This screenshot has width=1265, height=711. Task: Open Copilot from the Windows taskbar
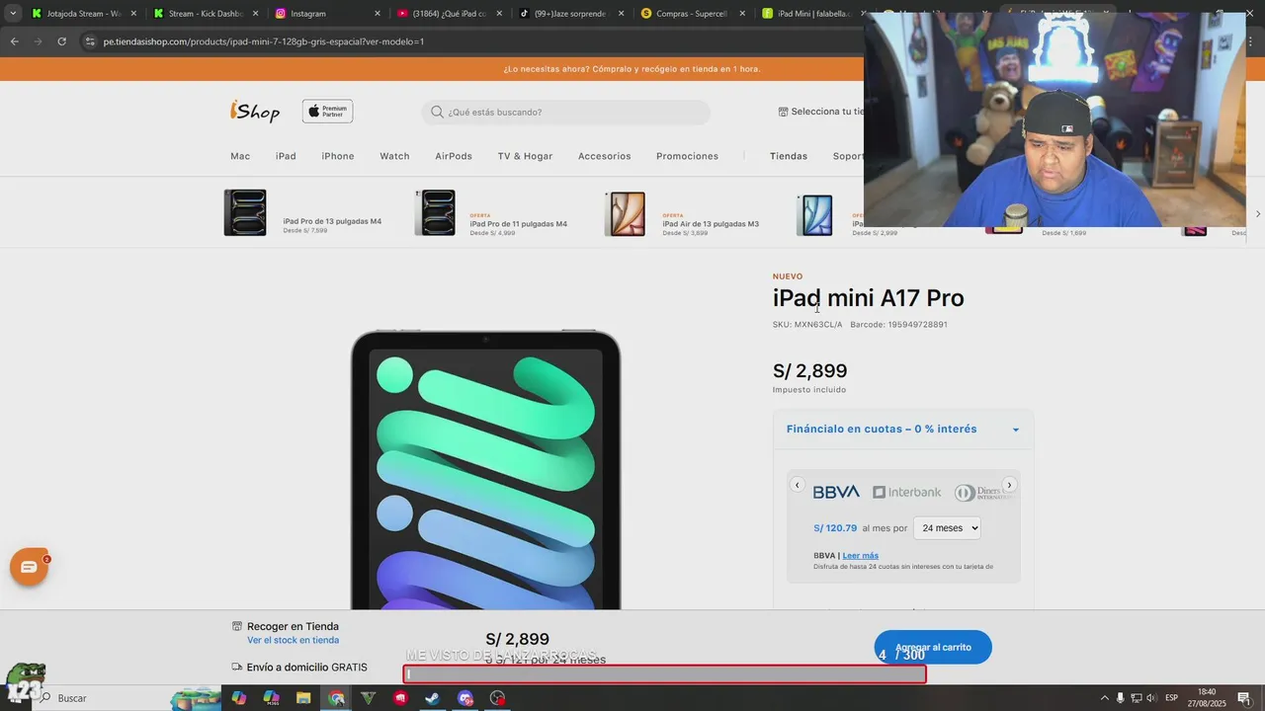click(239, 698)
